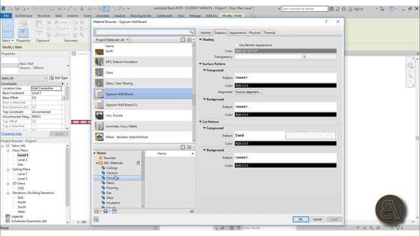The image size is (420, 236).
Task: Open the Fabric library category
Action: (x=110, y=183)
